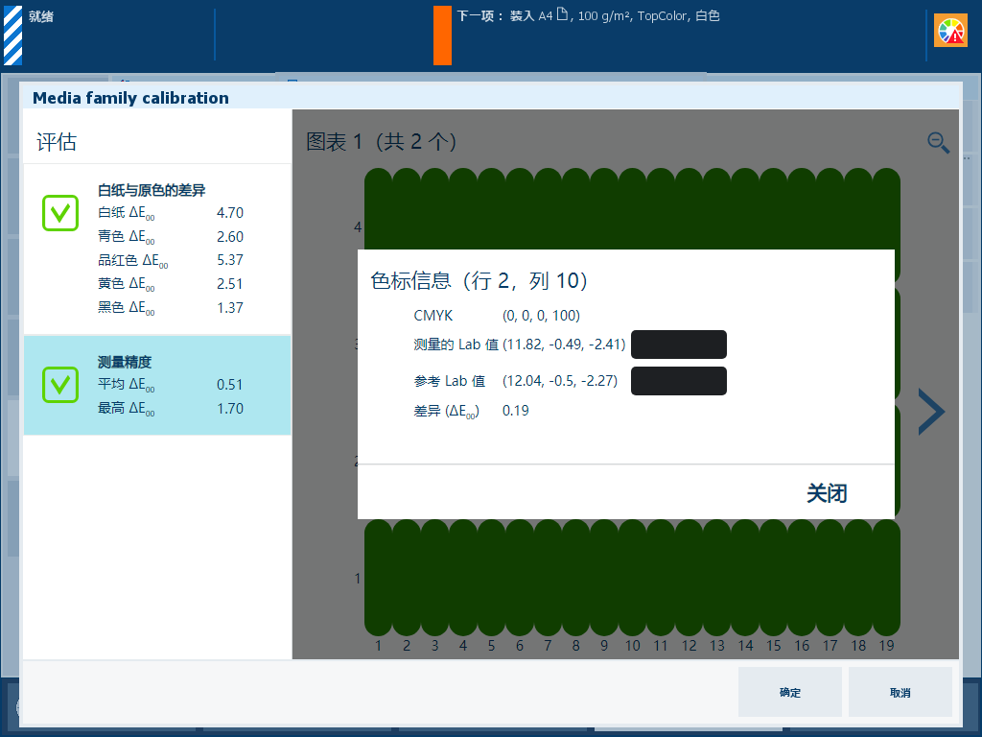Screen dimensions: 982x737
Task: Click the next item 装入 A4 media text
Action: pyautogui.click(x=588, y=15)
